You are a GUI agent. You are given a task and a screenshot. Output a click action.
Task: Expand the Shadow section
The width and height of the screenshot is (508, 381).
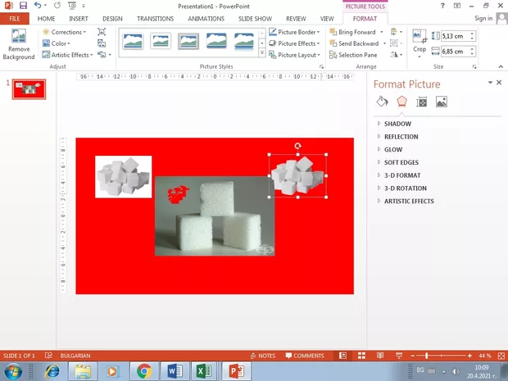click(x=397, y=124)
